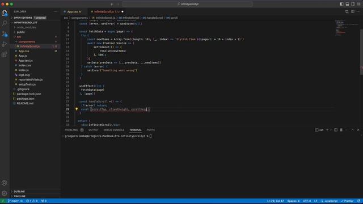Click the ports forwarded status indicator

pyautogui.click(x=44, y=201)
